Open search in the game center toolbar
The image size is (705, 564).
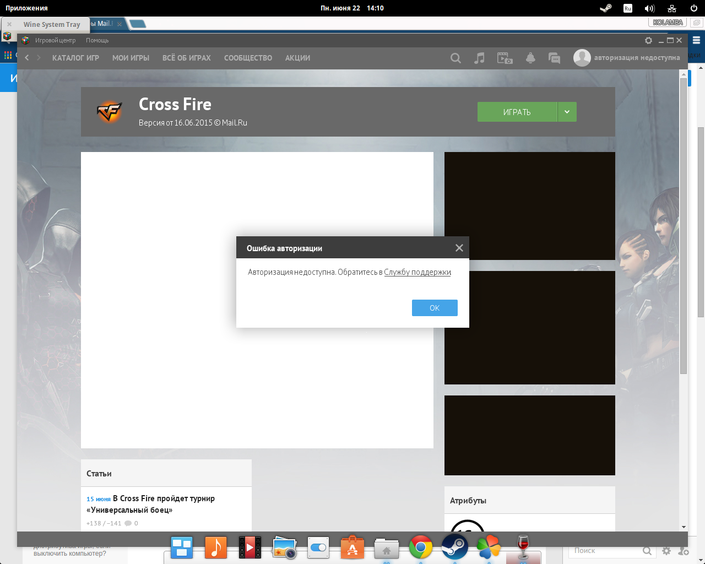coord(455,58)
